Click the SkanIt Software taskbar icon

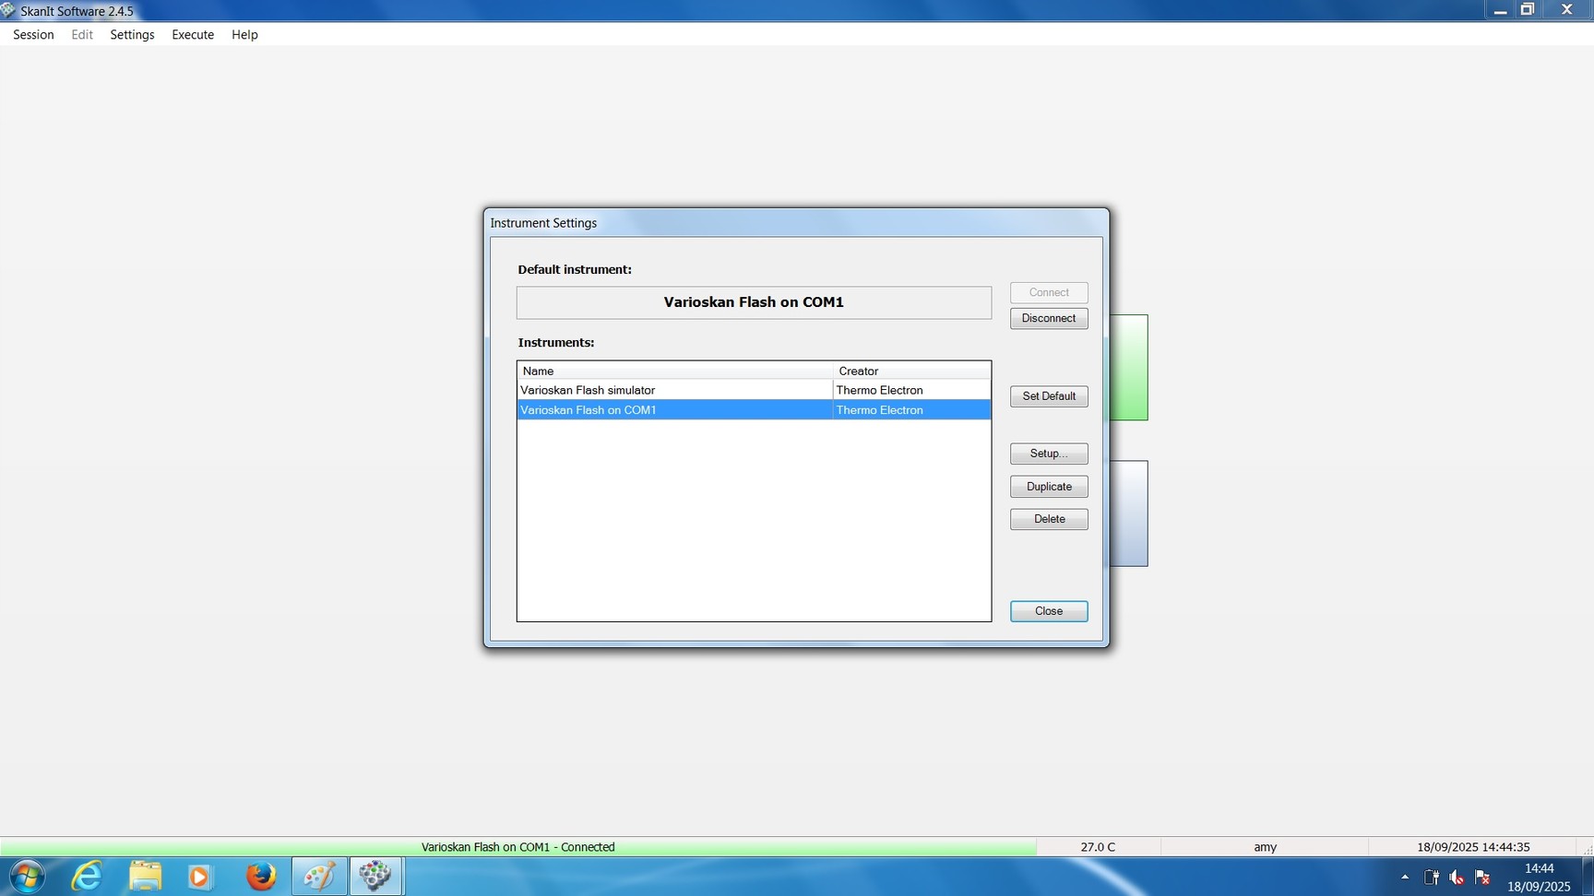[375, 876]
